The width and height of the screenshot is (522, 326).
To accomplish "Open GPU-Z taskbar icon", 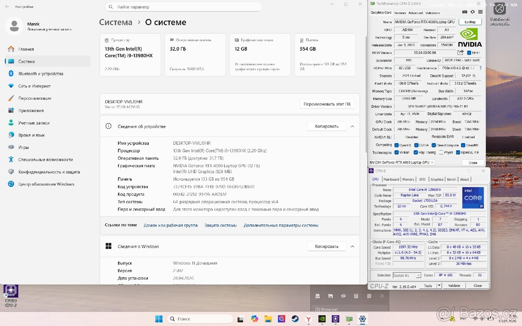I will (x=349, y=319).
